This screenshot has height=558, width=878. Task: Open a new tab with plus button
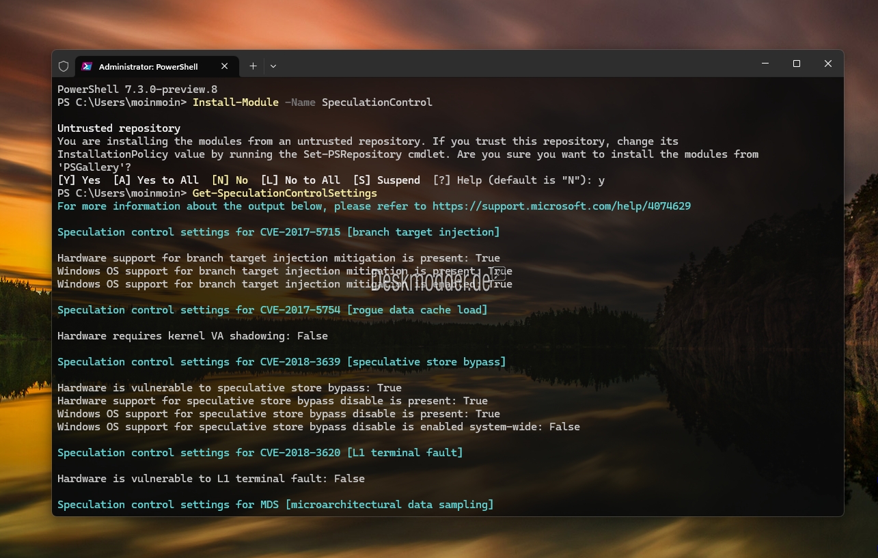point(253,66)
